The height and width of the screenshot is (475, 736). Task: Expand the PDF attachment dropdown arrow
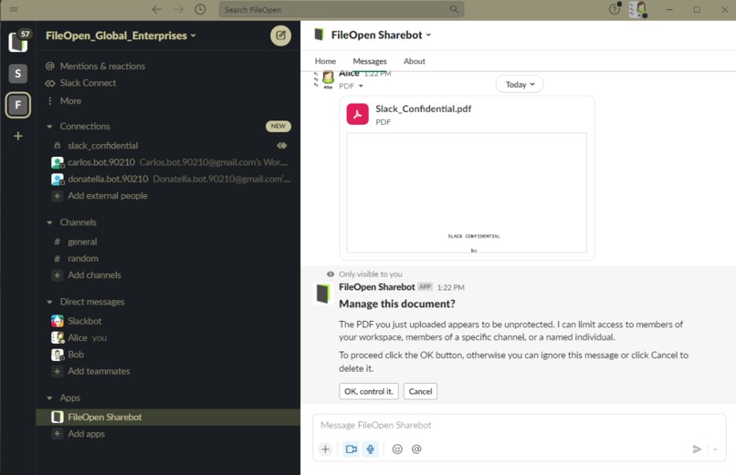[x=361, y=87]
